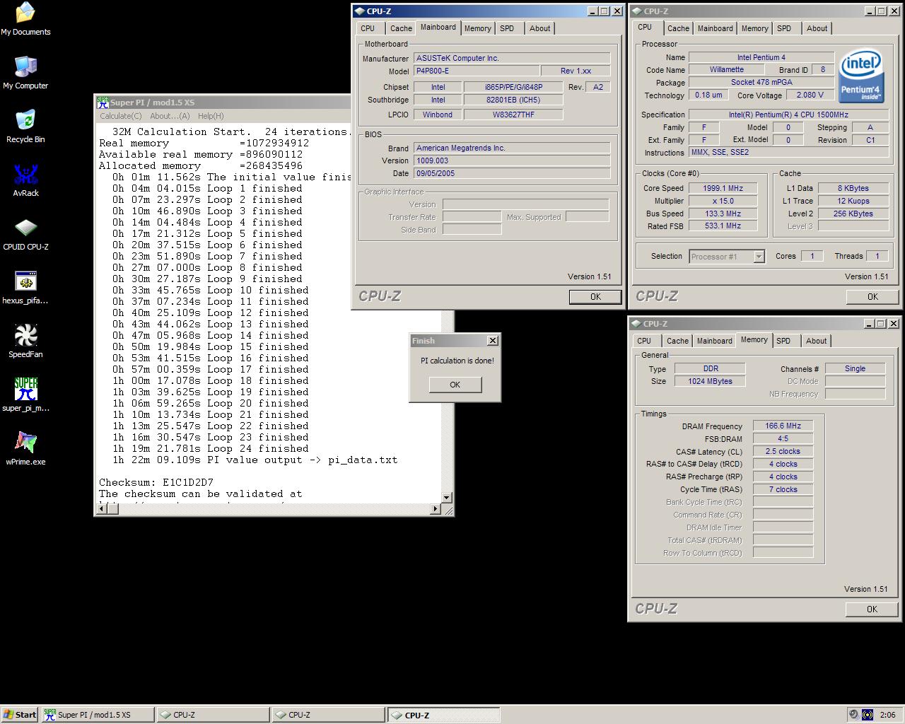
Task: Click the Level 2 cache 256 KBytes value
Action: click(853, 214)
